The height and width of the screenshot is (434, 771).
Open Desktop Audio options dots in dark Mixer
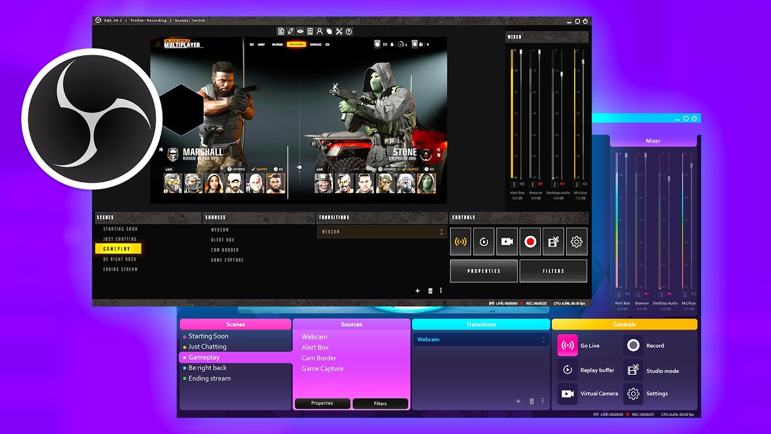[555, 184]
